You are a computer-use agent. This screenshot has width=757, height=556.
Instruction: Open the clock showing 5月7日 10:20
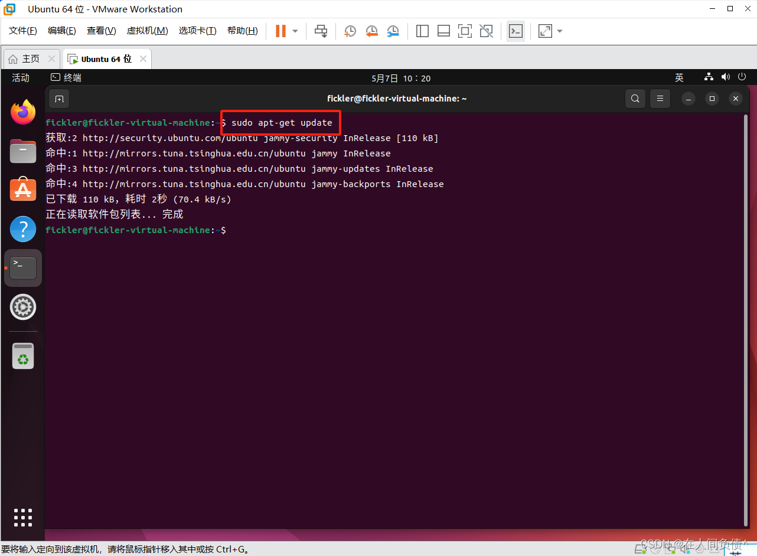point(401,78)
